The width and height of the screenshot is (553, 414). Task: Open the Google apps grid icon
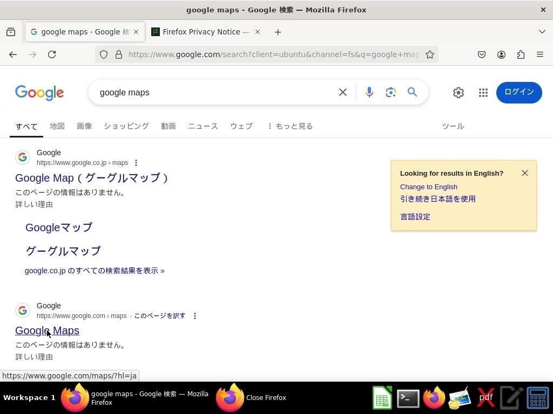tap(483, 93)
